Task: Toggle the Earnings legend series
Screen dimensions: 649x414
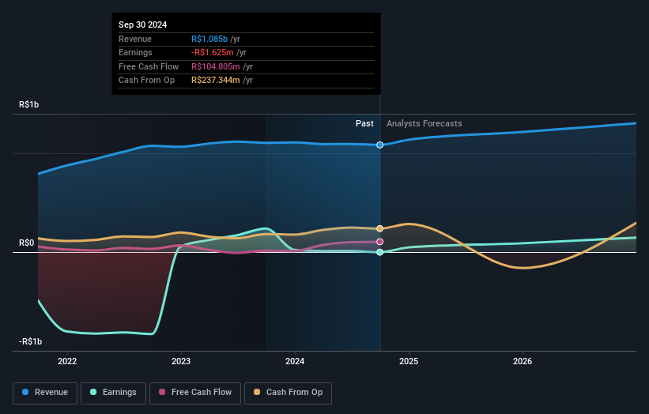Action: point(113,393)
